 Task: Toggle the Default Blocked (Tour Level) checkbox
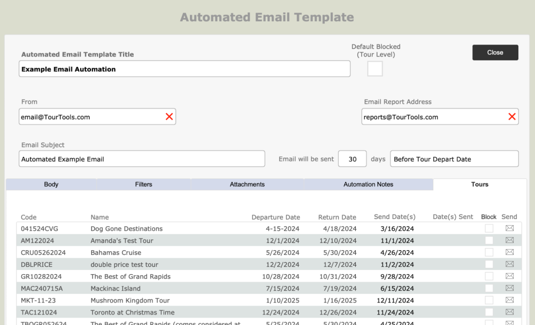[375, 69]
